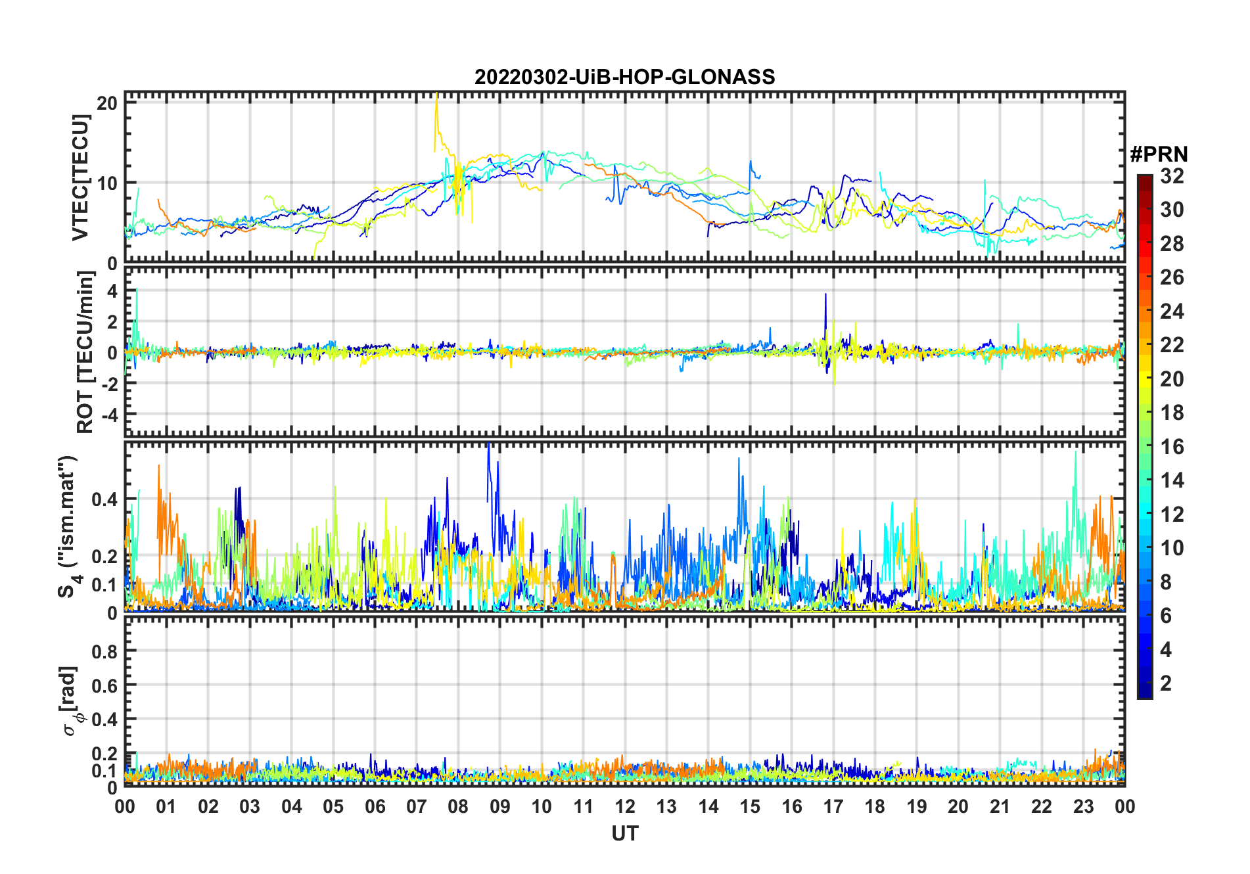
Task: Click PRN colorbar tick label 22
Action: click(1172, 345)
